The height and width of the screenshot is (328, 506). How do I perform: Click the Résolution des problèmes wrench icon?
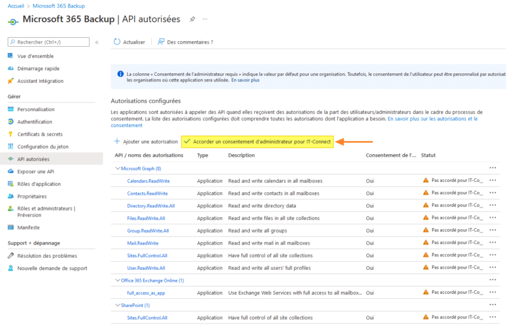pyautogui.click(x=11, y=255)
